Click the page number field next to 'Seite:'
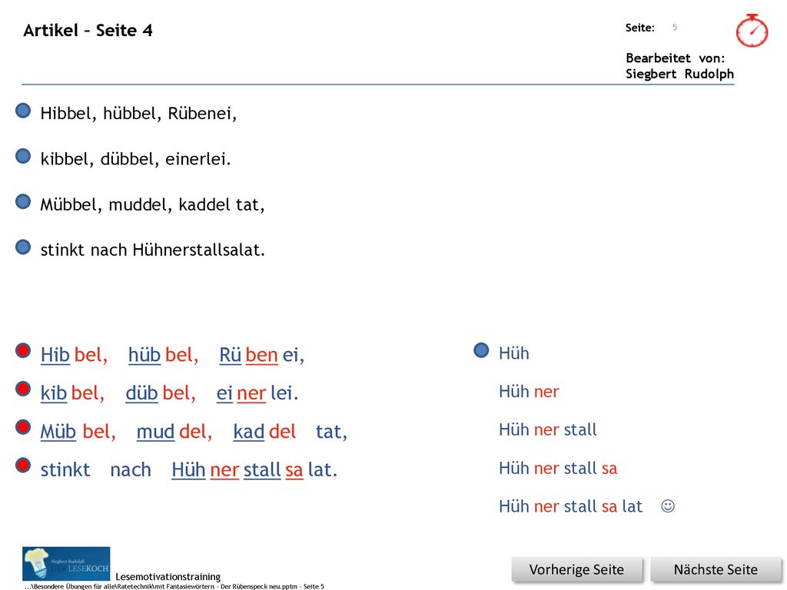Viewport: 787px width, 590px height. [675, 28]
